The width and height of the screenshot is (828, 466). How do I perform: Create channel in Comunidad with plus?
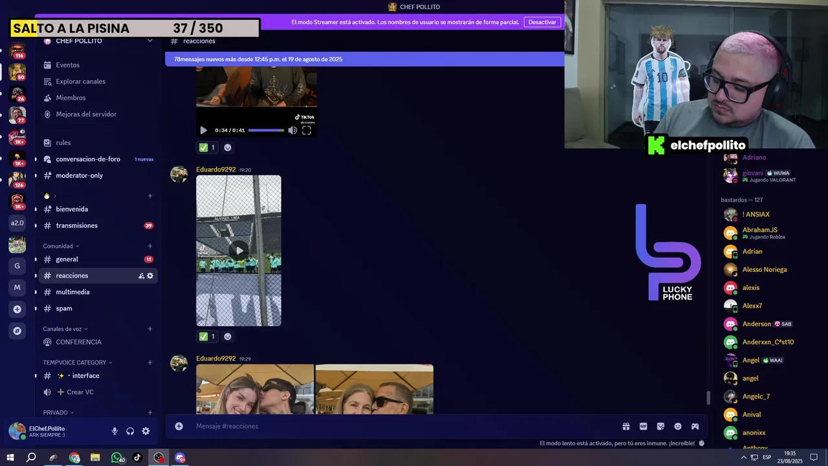pos(150,246)
